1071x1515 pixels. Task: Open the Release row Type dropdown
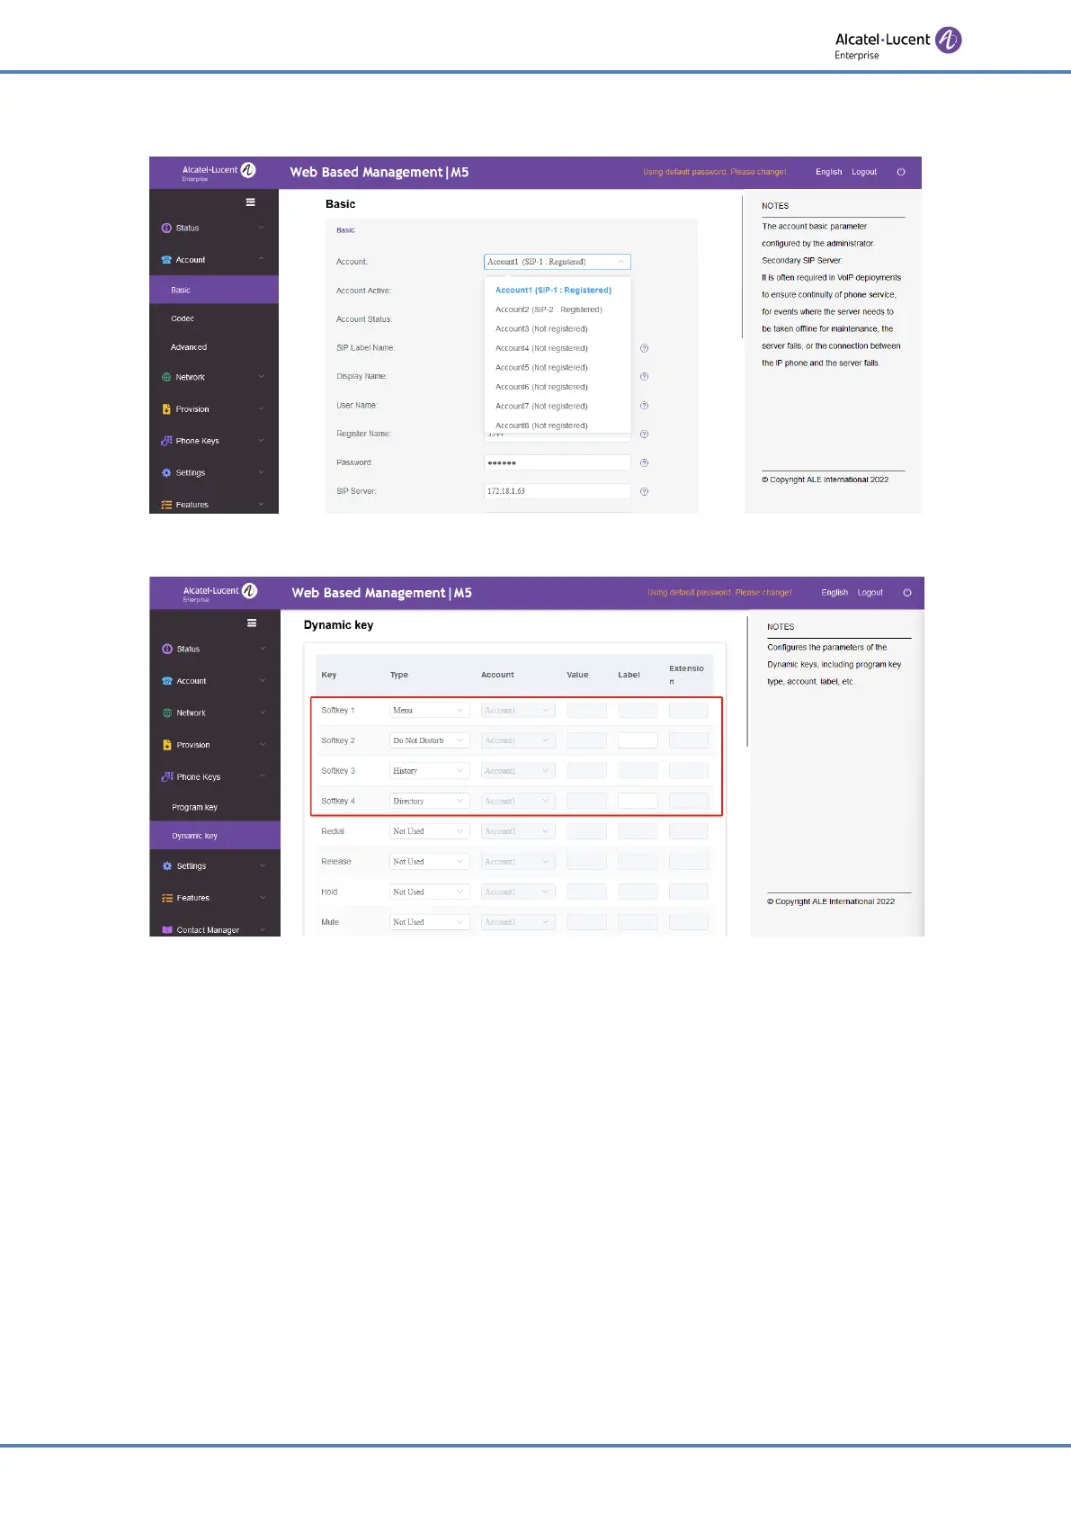pos(430,862)
